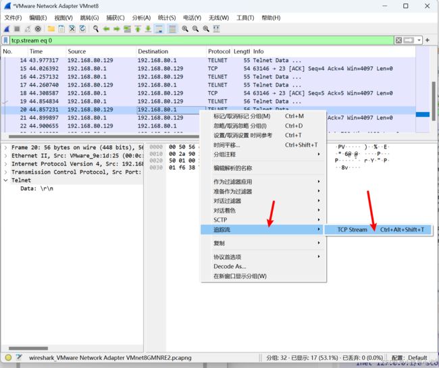Open expert information status circle
439x368 pixels.
[x=8, y=358]
